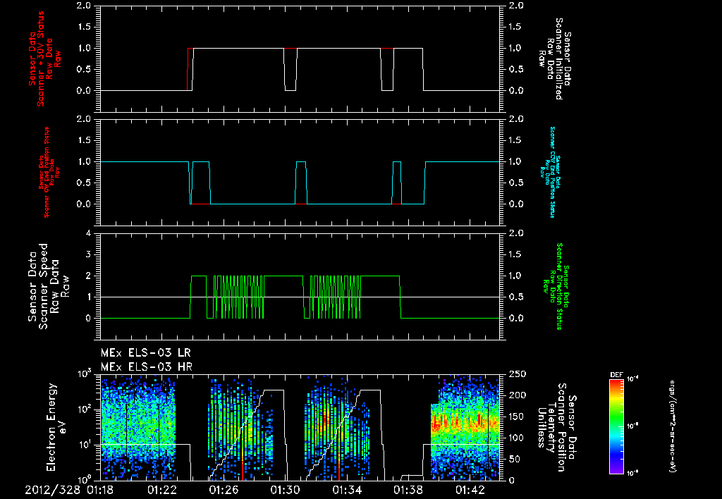The width and height of the screenshot is (722, 499).
Task: Click the DEF rainbow color bar
Action: pyautogui.click(x=616, y=426)
